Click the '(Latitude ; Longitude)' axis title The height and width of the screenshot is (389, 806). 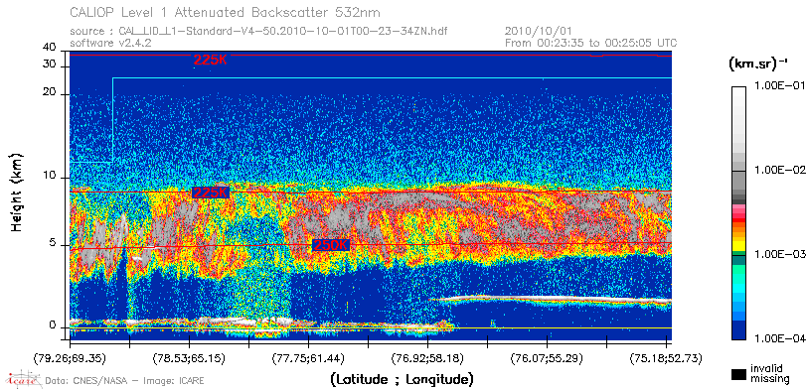click(402, 380)
